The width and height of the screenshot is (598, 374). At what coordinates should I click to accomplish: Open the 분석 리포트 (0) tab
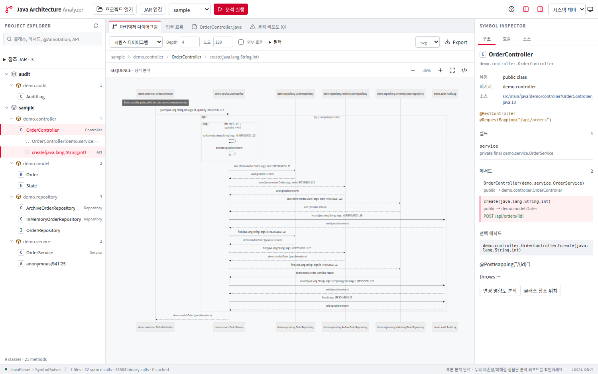pyautogui.click(x=268, y=27)
